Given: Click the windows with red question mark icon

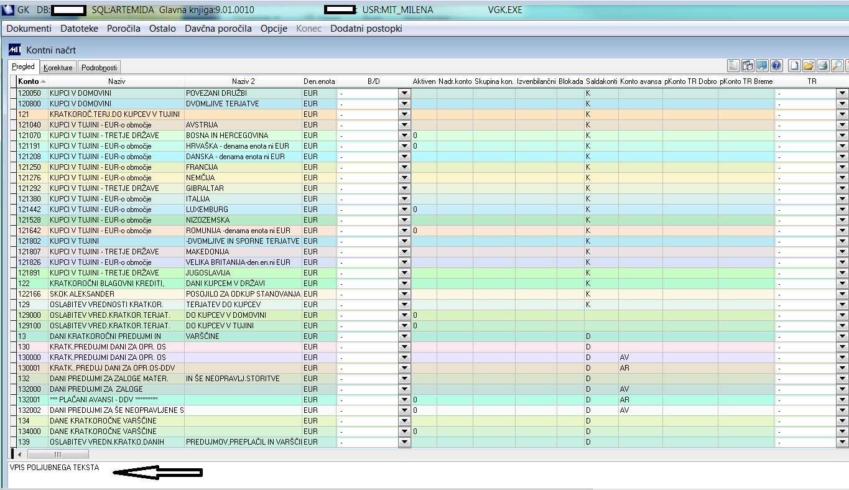Looking at the screenshot, I should [x=748, y=66].
